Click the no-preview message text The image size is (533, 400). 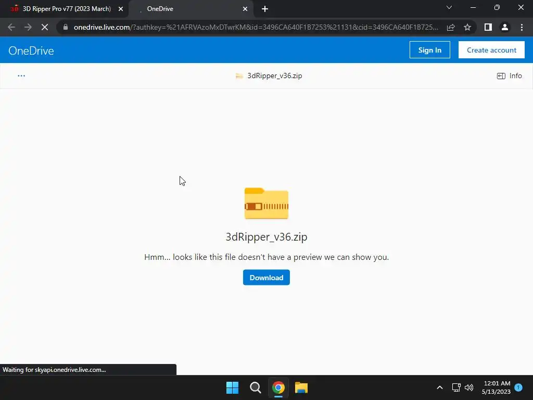coord(266,257)
